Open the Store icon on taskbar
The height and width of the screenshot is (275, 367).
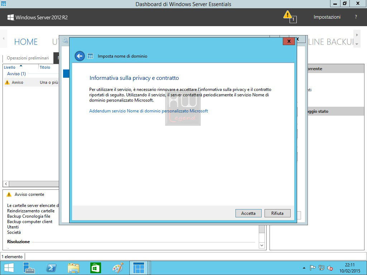pyautogui.click(x=95, y=268)
